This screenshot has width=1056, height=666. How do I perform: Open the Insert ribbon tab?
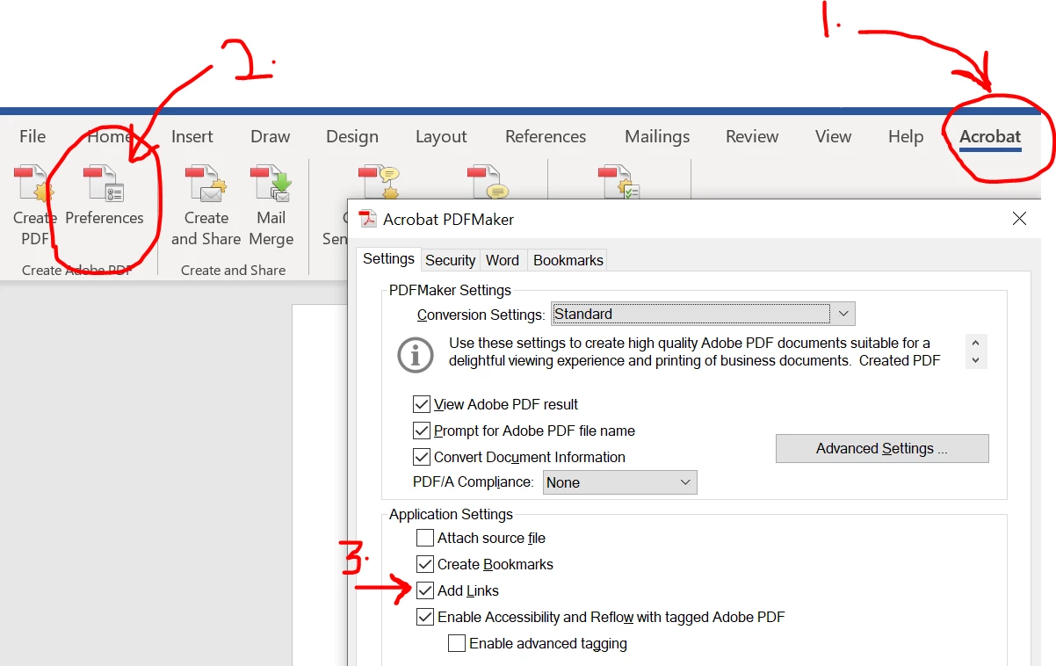pos(192,136)
